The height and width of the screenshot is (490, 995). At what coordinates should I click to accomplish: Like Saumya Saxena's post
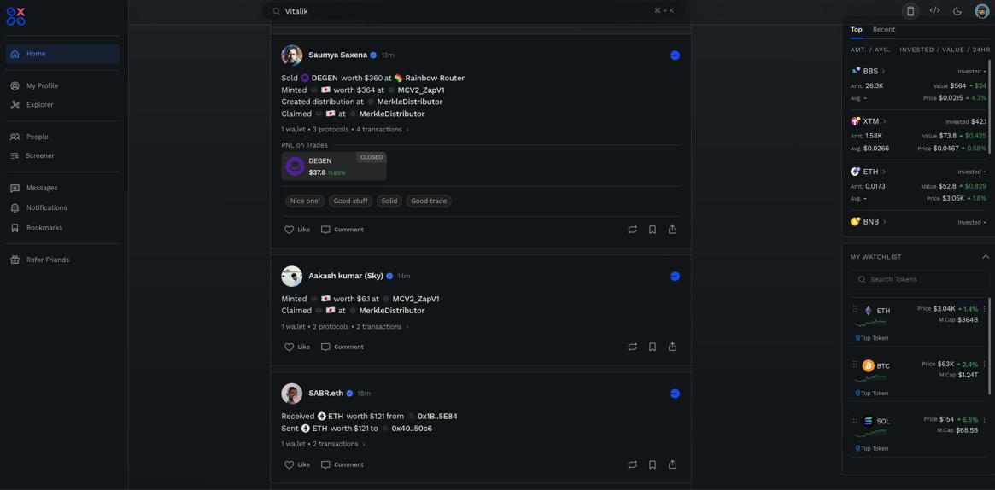(x=297, y=230)
